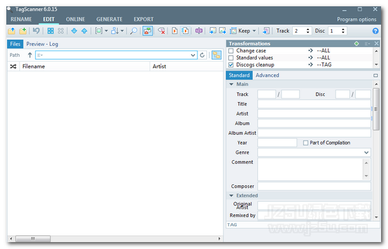
Task: Click the Album Artist input field
Action: point(314,133)
